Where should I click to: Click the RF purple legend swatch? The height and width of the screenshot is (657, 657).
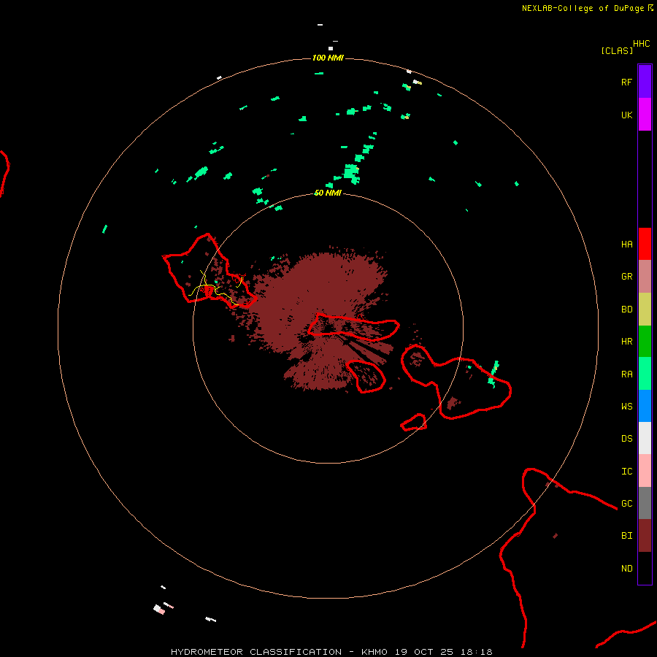pyautogui.click(x=645, y=82)
